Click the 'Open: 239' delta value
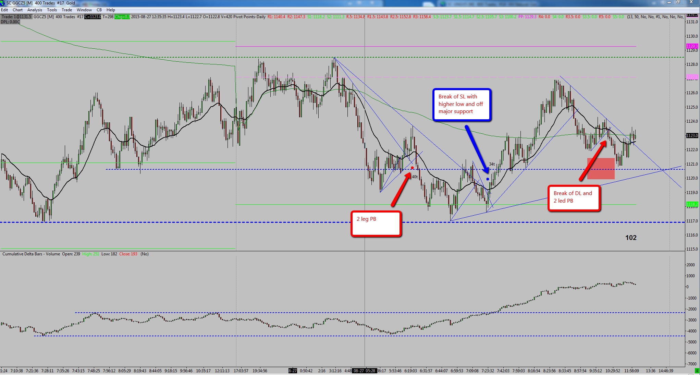Viewport: 700px width, 375px height. (71, 254)
